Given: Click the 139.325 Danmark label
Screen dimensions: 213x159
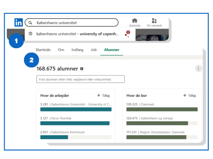Looking at the screenshot, I should tap(140, 104).
